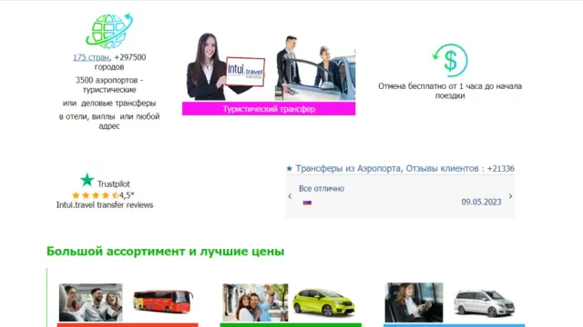Click the driver opening car door image
This screenshot has width=583, height=327.
tap(315, 68)
